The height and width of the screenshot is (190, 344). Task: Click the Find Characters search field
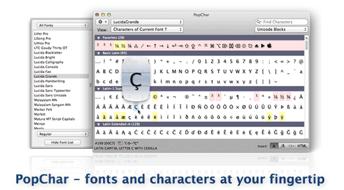coord(282,22)
